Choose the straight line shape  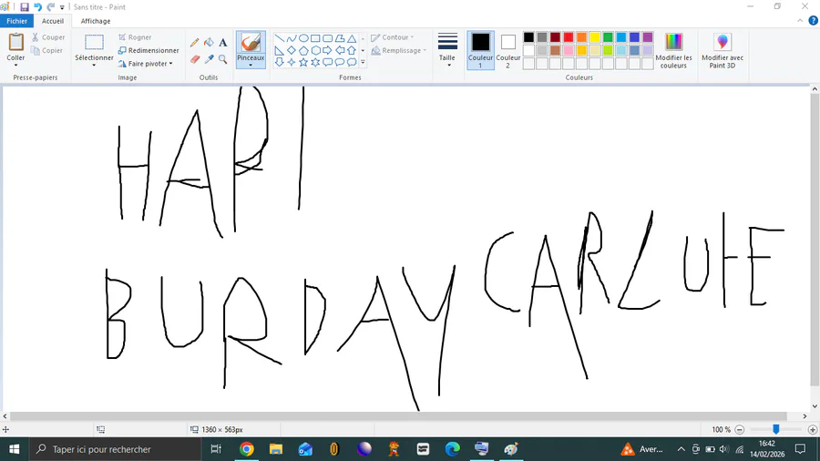point(280,38)
